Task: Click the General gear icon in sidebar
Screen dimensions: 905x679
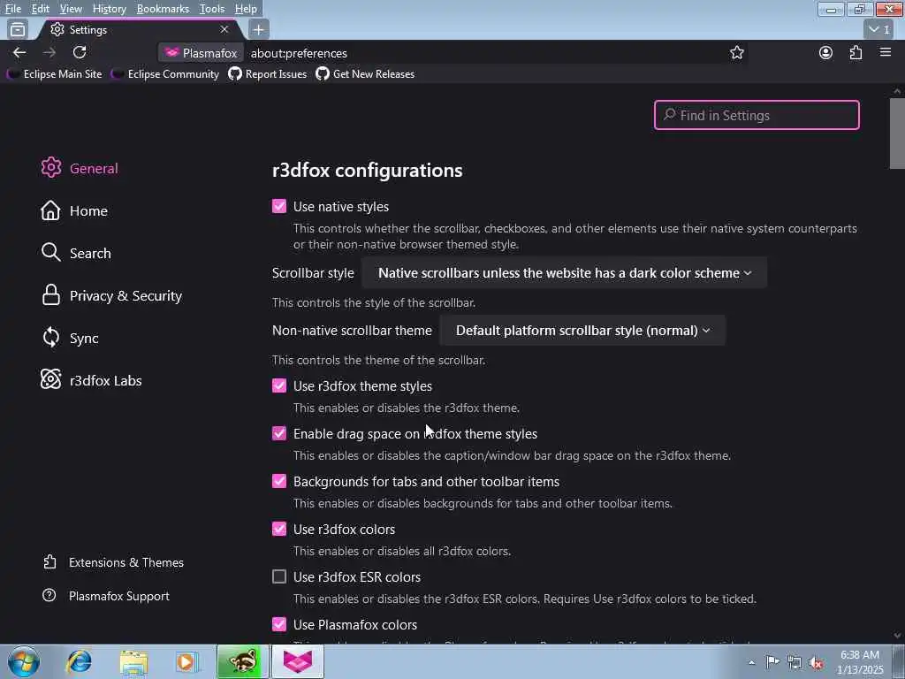Action: (50, 167)
